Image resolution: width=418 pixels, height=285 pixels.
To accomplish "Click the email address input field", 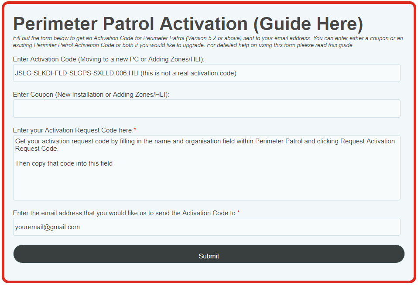I will 207,227.
